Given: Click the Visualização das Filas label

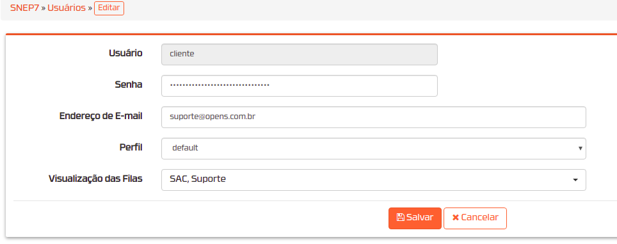Looking at the screenshot, I should click(95, 179).
